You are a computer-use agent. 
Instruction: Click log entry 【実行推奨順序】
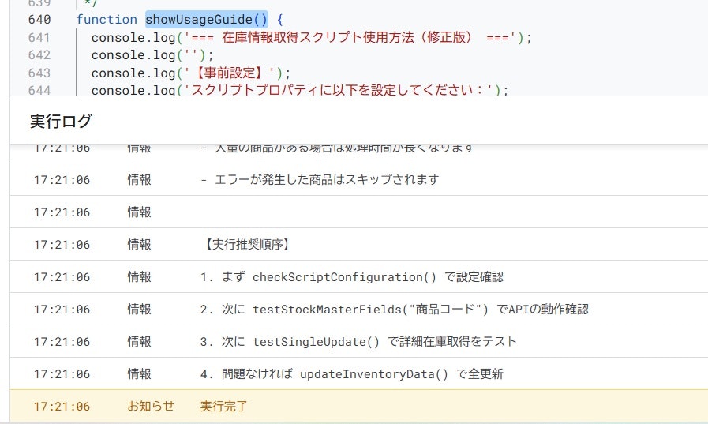coord(245,244)
